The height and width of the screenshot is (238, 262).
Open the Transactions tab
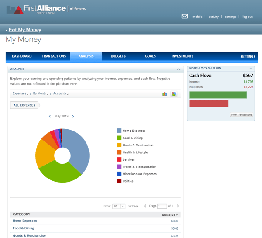54,56
